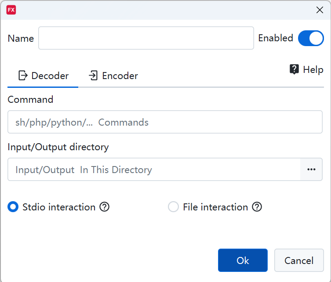331x282 pixels.
Task: Open the Help text link
Action: (313, 69)
